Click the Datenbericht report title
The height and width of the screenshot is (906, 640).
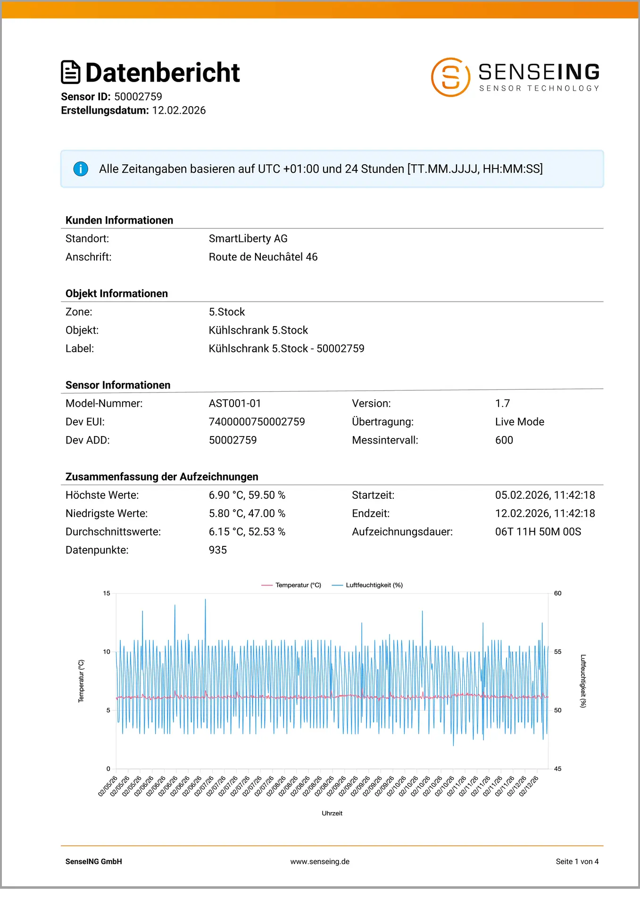coord(162,73)
